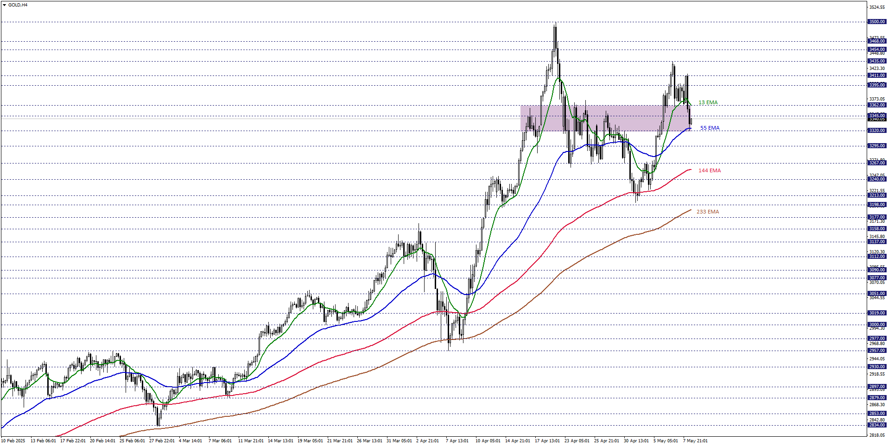Click the 7 Apr 13:01 time label
The height and width of the screenshot is (446, 888).
coord(457,441)
